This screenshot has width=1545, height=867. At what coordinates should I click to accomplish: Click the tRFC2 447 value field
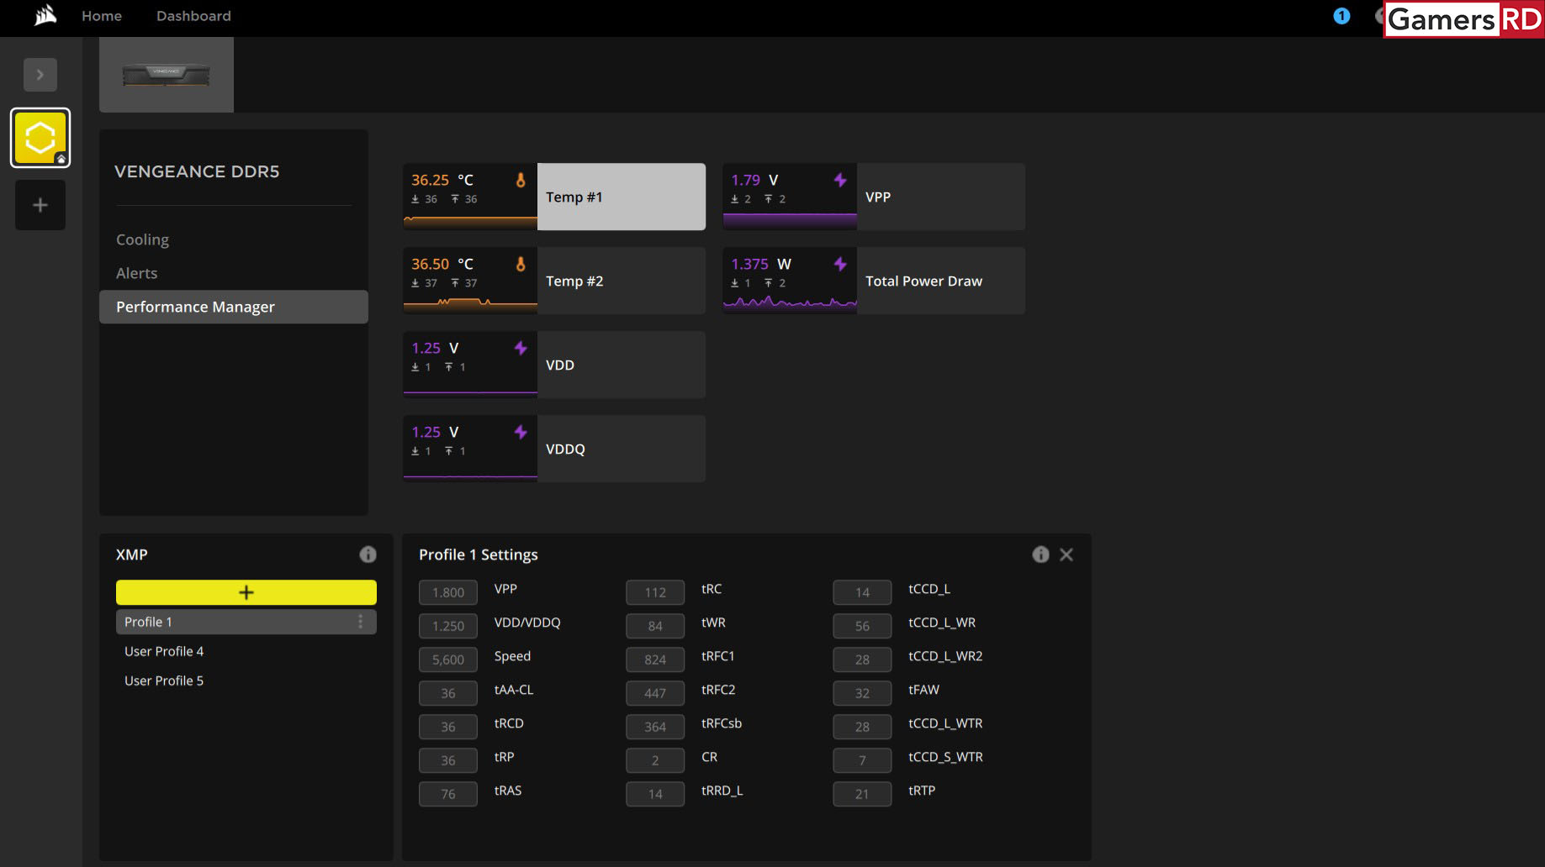pos(655,693)
